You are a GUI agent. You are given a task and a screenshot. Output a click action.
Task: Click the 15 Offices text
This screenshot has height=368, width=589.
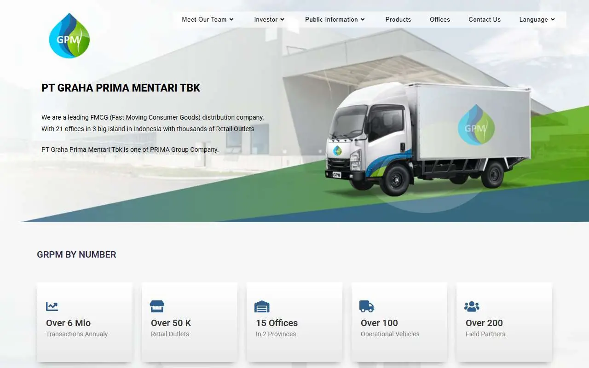(x=277, y=323)
